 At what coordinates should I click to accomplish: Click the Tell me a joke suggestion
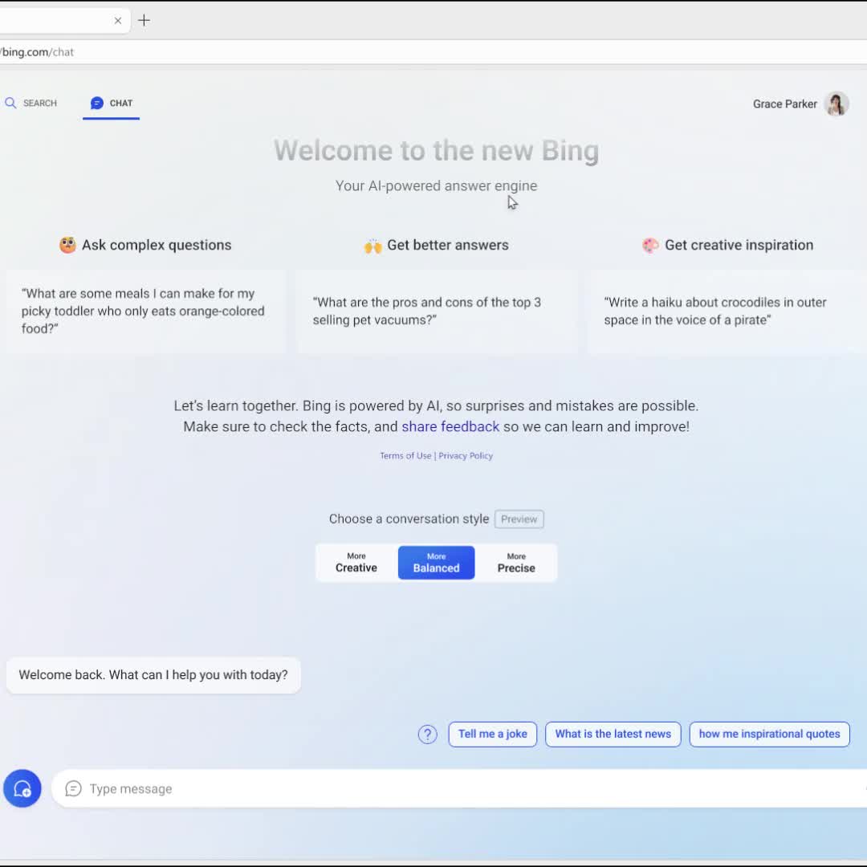(x=492, y=734)
